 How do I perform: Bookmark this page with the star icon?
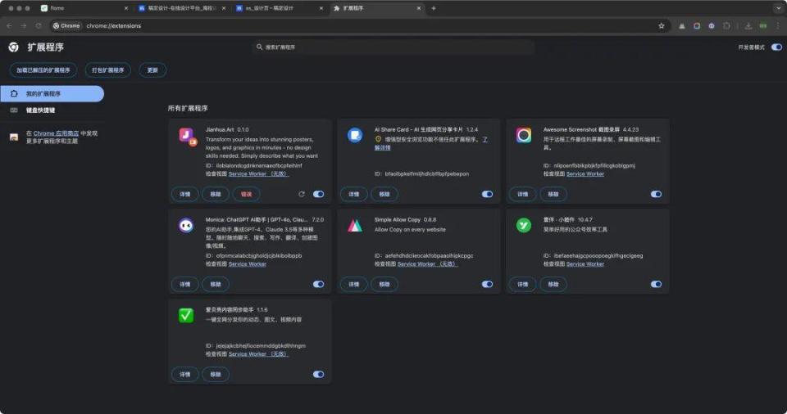662,25
